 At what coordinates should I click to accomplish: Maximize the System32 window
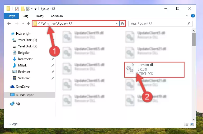178,8
